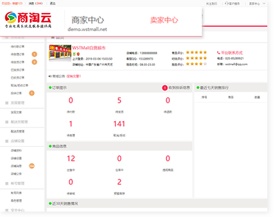Click the 12 count for 出售中

71,158
